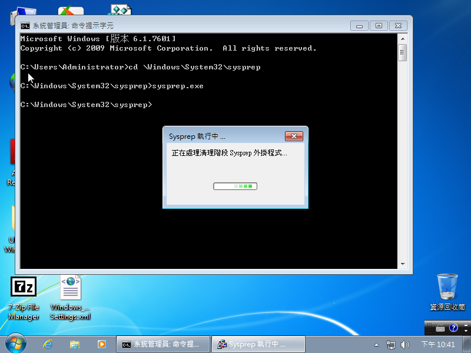Open the volume speaker tray icon
471x353 pixels.
pyautogui.click(x=405, y=345)
